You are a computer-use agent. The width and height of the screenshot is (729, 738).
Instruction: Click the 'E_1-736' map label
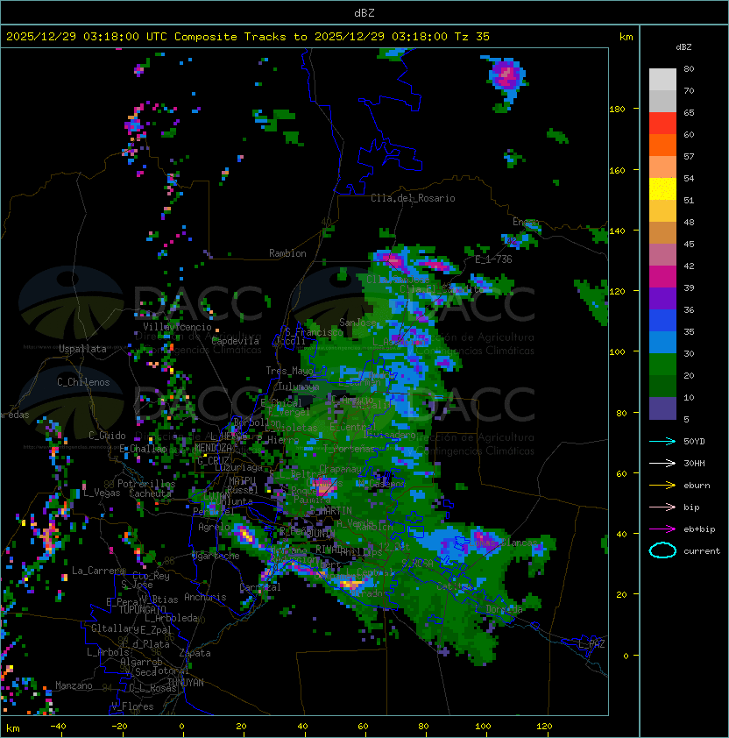point(493,259)
